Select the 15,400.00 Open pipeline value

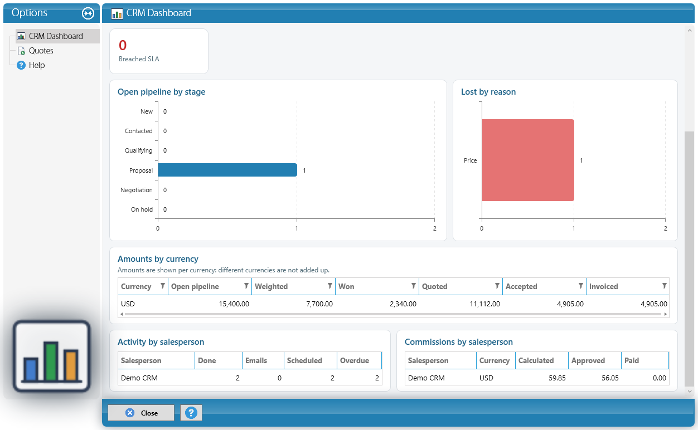click(210, 304)
